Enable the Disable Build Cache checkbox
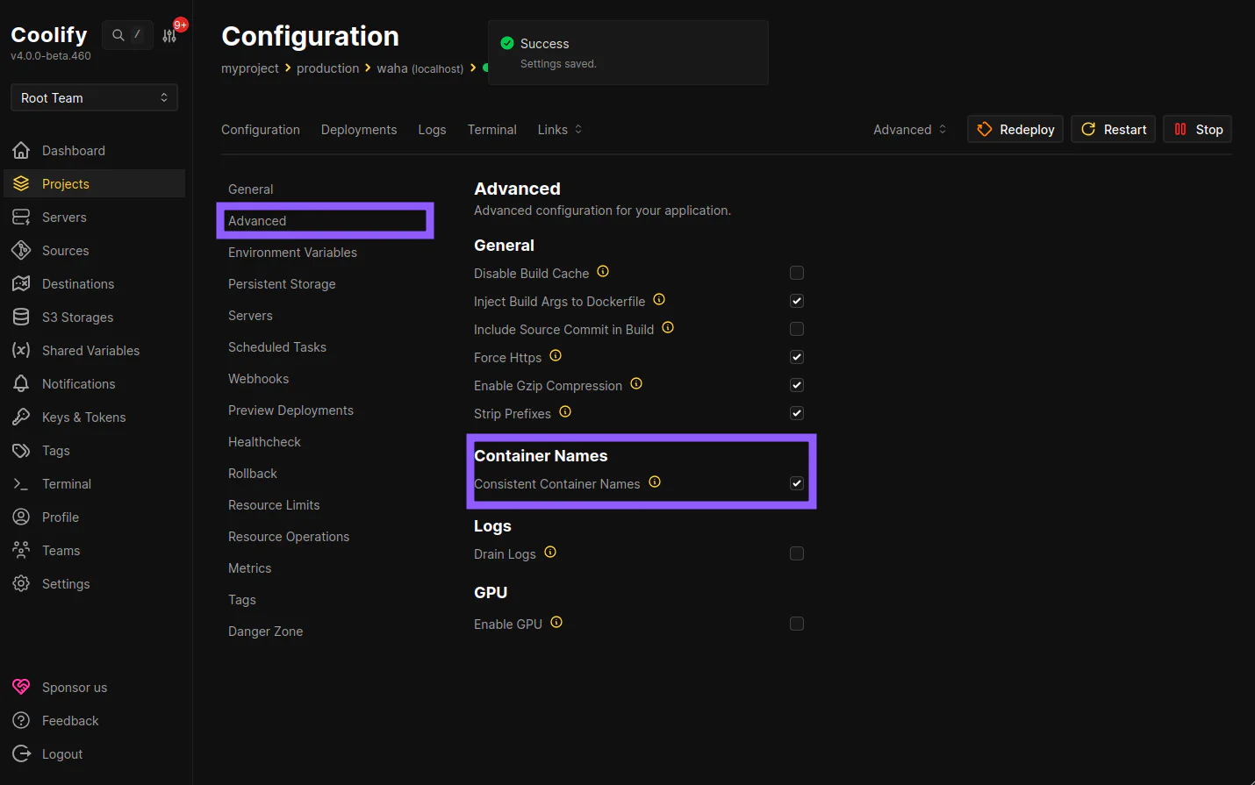 (x=797, y=273)
